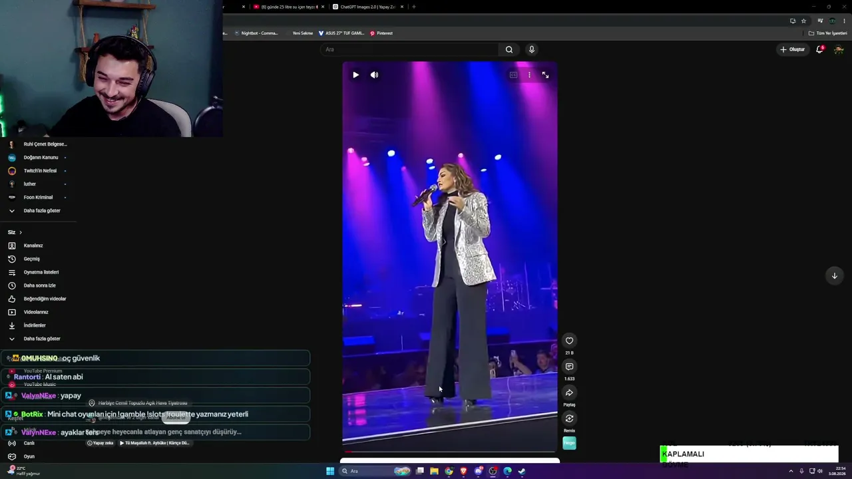Show hidden system tray icons
The image size is (852, 479).
pos(791,471)
